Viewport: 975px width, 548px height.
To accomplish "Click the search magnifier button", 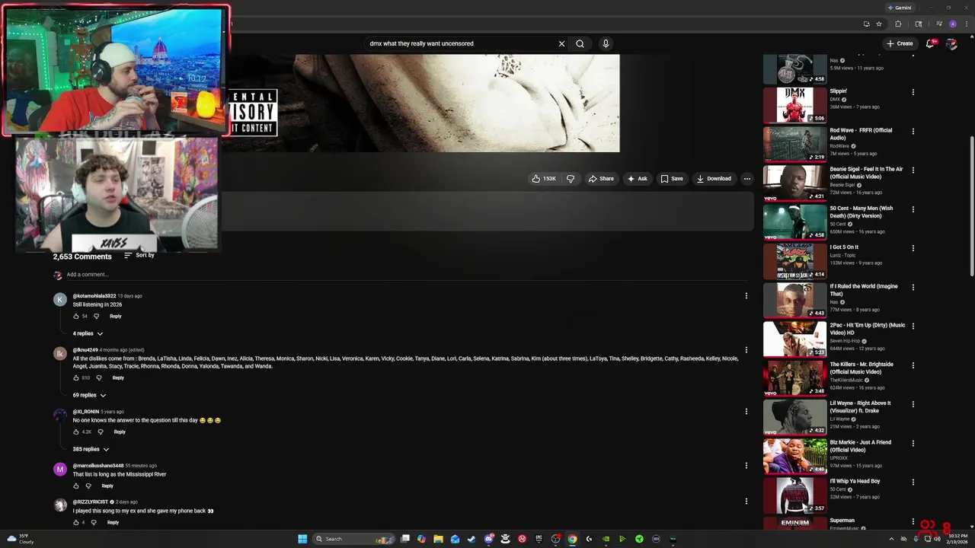I will tap(580, 43).
